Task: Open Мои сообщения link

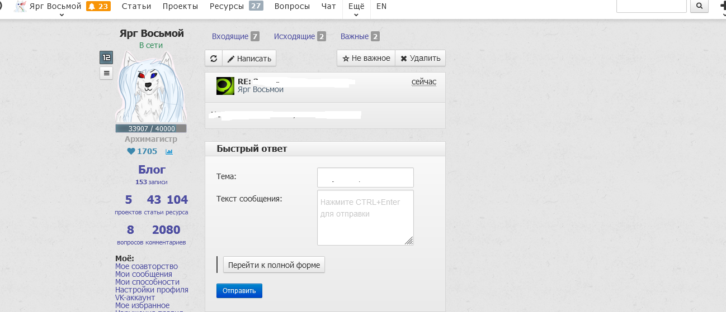Action: (144, 274)
